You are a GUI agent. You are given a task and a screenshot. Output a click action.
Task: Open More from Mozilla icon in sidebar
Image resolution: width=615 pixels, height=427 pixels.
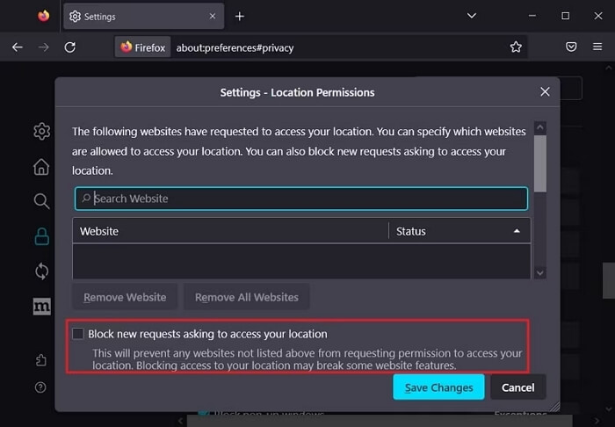[x=41, y=307]
